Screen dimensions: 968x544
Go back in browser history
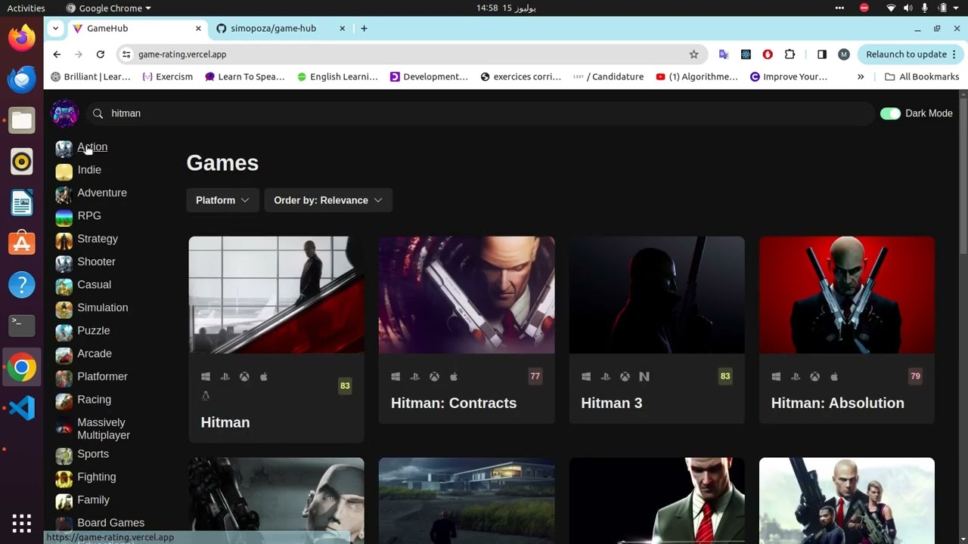coord(57,54)
